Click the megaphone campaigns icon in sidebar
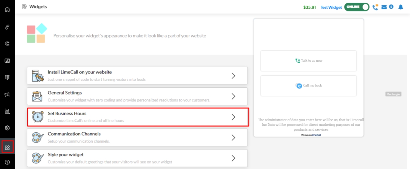The image size is (410, 169). coord(7,95)
